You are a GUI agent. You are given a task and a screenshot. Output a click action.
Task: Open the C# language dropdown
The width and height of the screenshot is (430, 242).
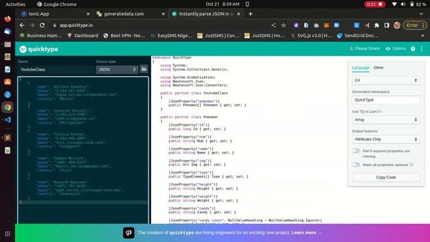(386, 80)
